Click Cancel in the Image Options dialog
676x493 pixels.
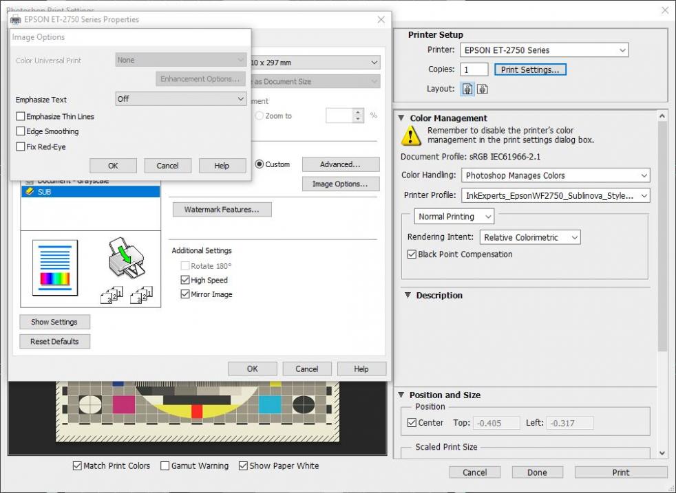pos(168,165)
